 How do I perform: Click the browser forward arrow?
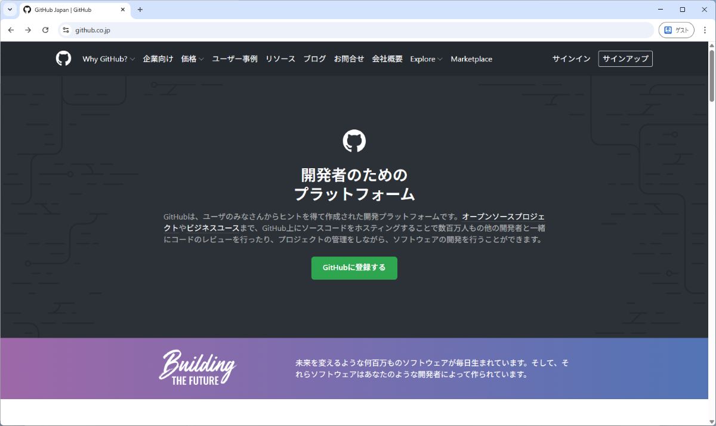(28, 30)
